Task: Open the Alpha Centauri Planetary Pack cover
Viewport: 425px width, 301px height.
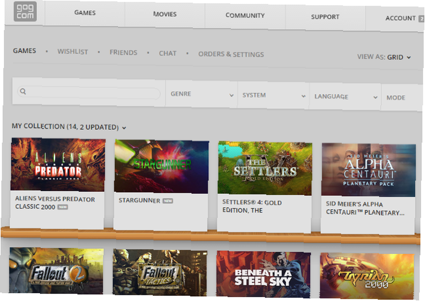Action: pos(368,170)
